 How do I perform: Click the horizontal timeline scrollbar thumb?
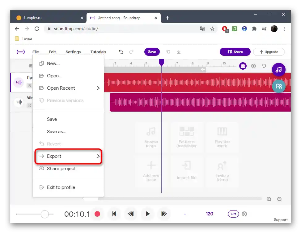tap(91, 198)
